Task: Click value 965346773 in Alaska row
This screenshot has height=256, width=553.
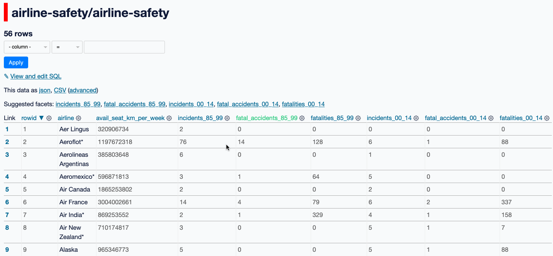Action: click(113, 250)
